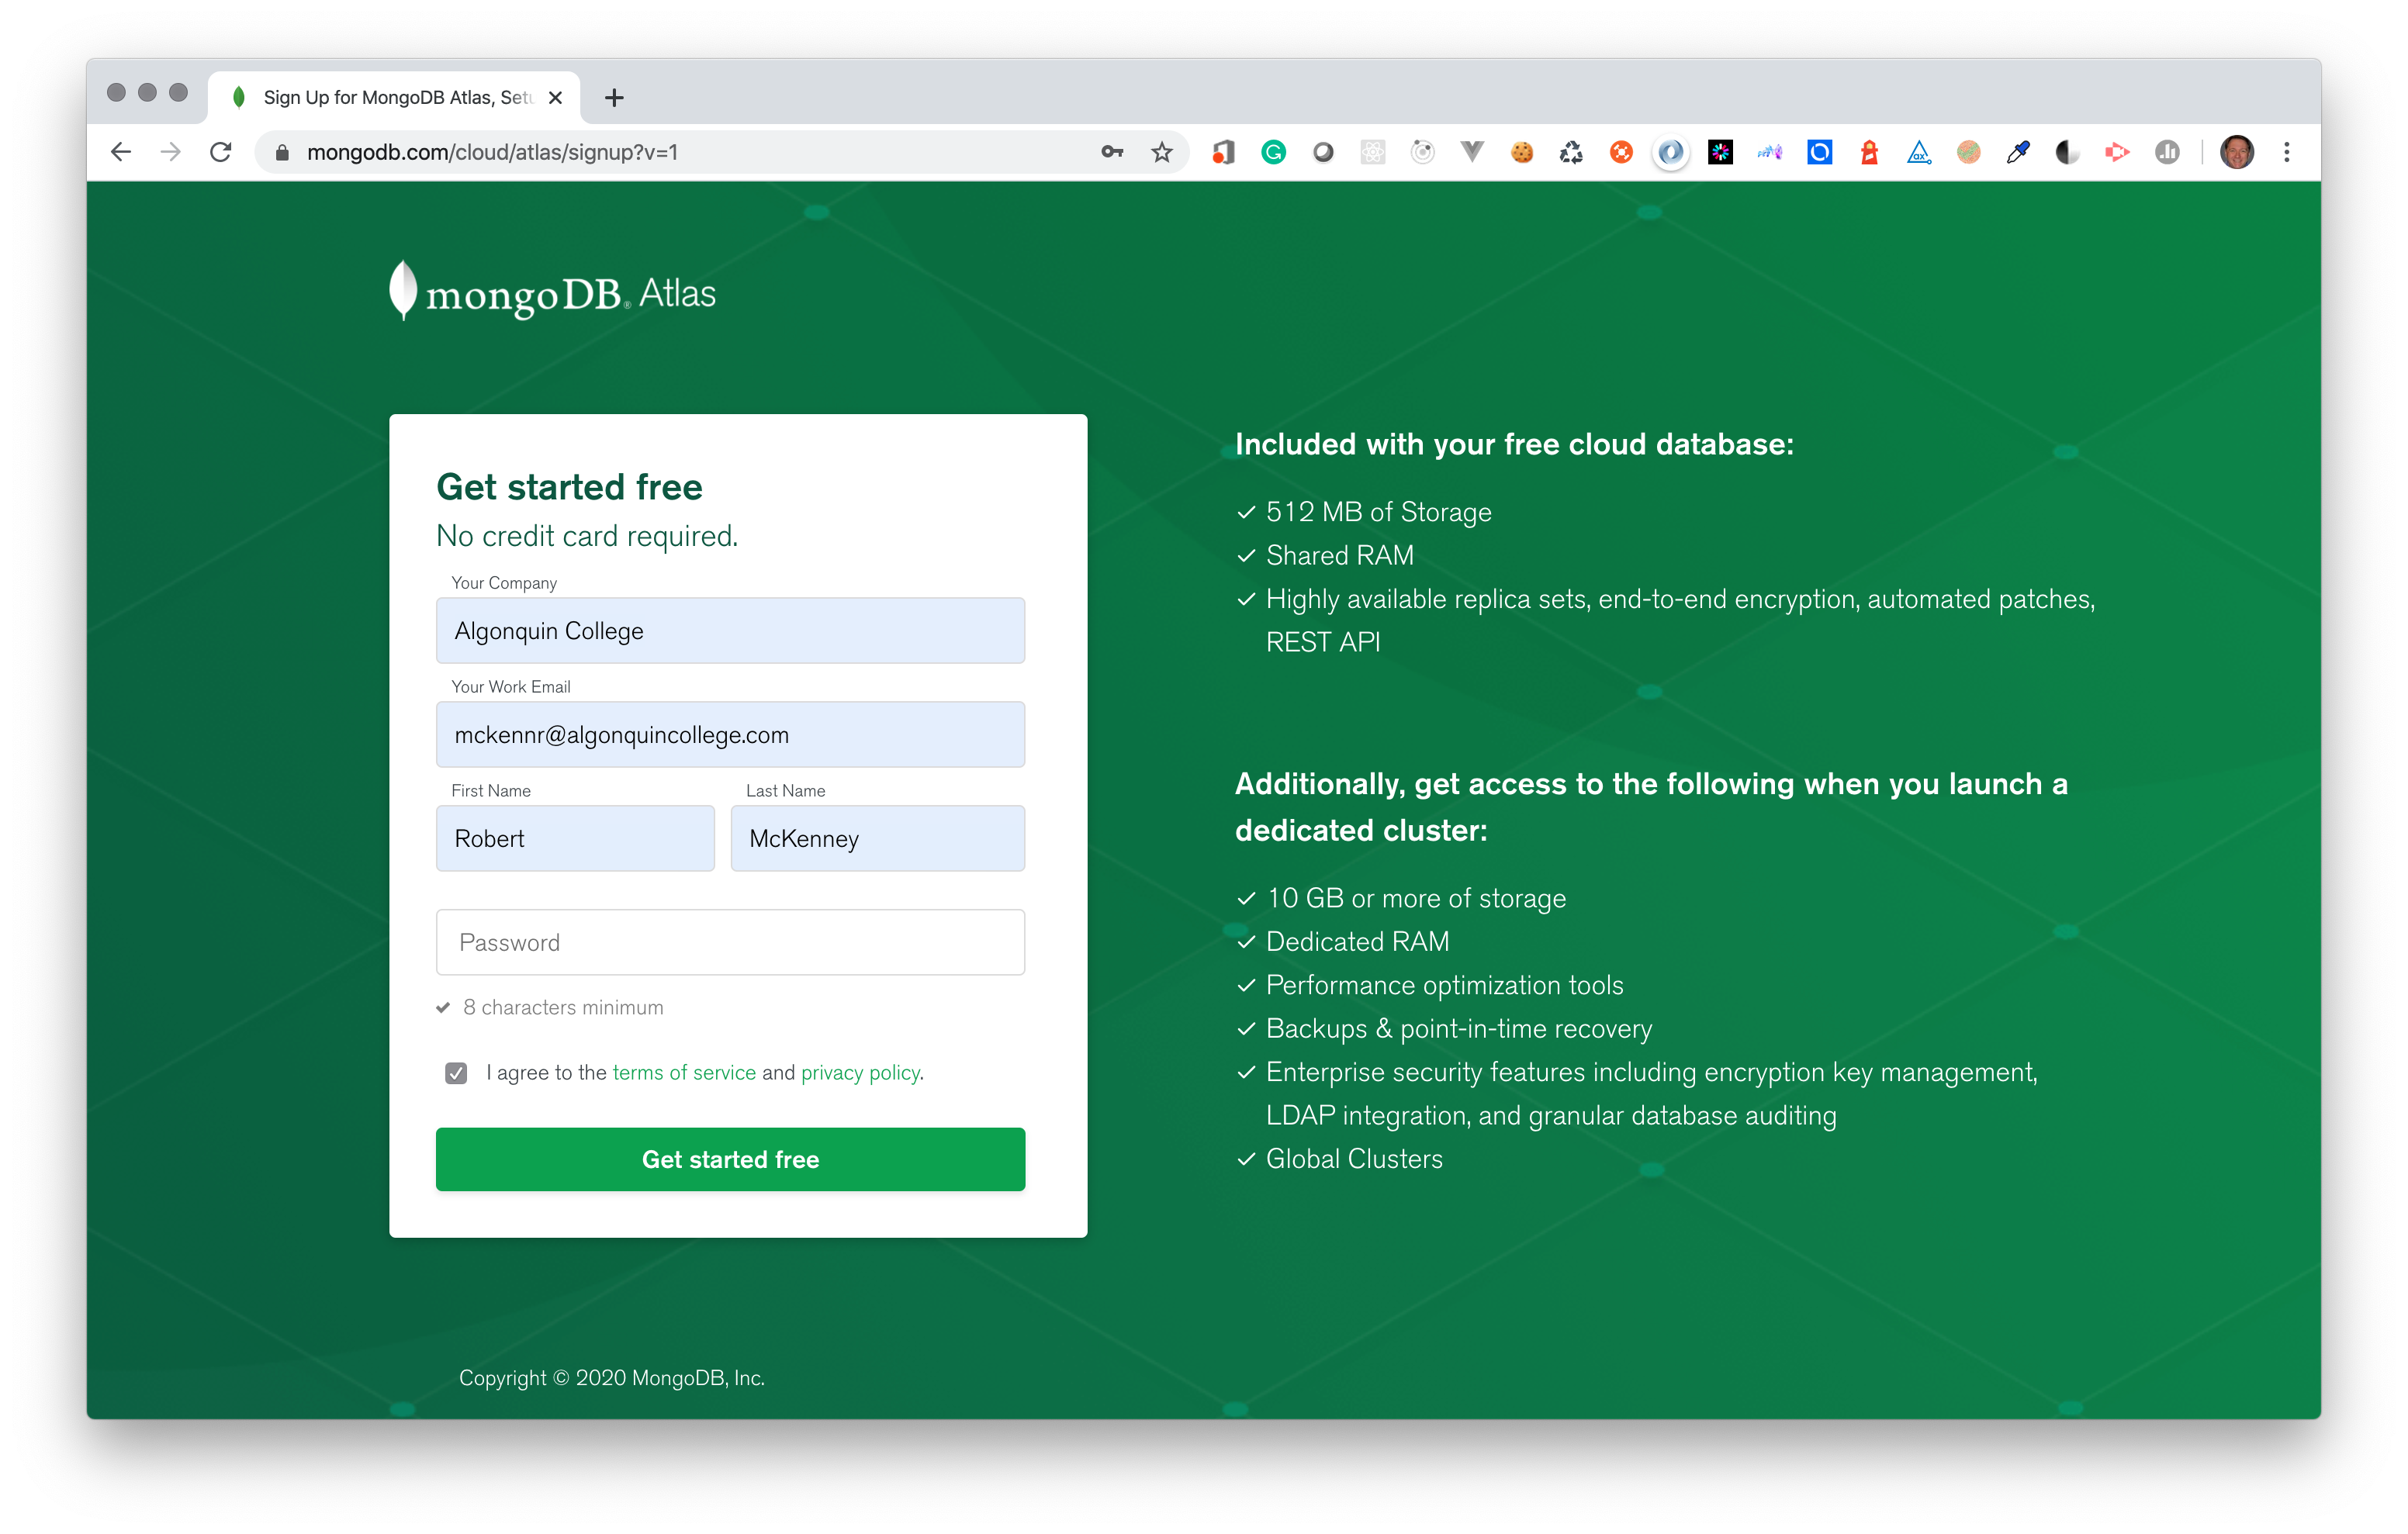Click the Last Name field
The width and height of the screenshot is (2408, 1534).
pyautogui.click(x=877, y=838)
